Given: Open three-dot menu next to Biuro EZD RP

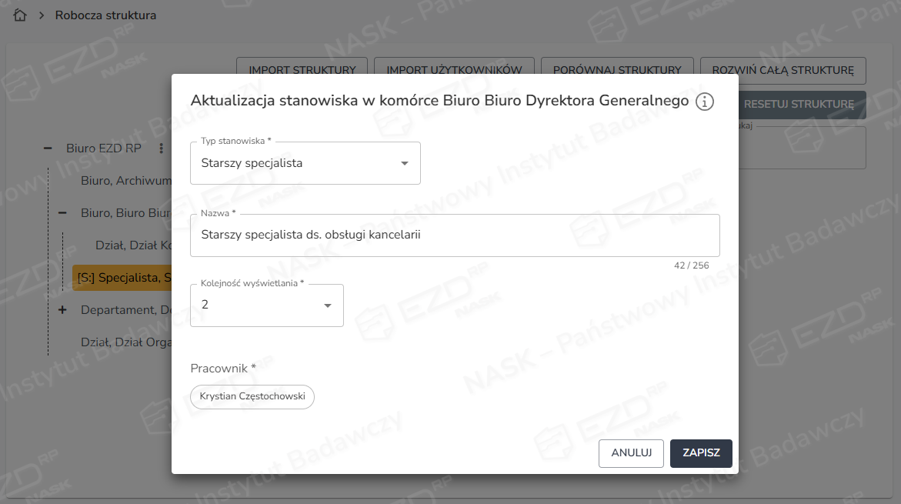Looking at the screenshot, I should click(x=161, y=149).
